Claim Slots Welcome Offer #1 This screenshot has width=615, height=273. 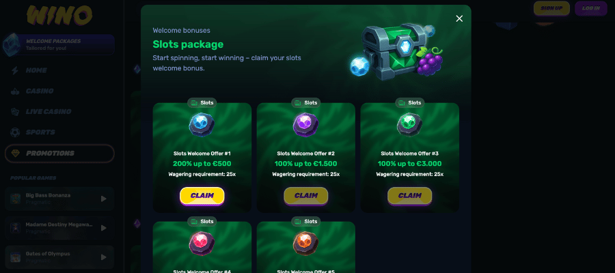point(202,196)
